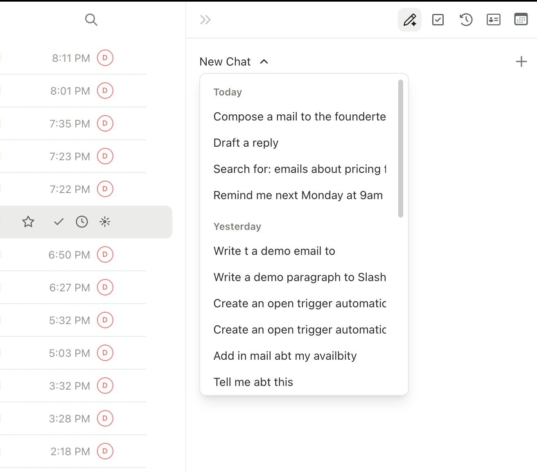537x472 pixels.
Task: Switch to the Calendar tab
Action: point(521,19)
